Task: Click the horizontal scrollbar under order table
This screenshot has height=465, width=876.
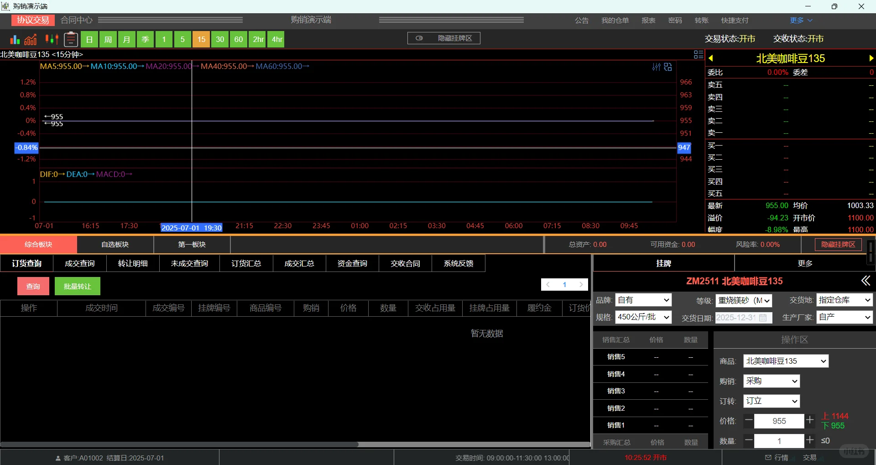Action: (179, 444)
